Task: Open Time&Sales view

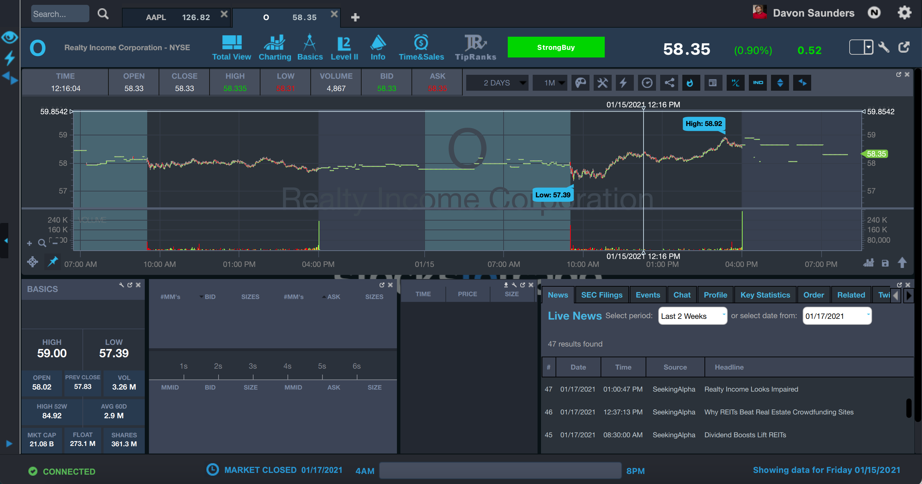Action: pos(421,47)
